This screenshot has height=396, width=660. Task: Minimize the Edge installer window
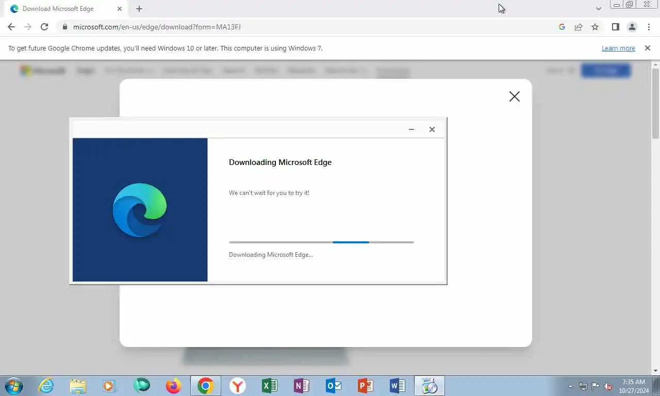(411, 129)
